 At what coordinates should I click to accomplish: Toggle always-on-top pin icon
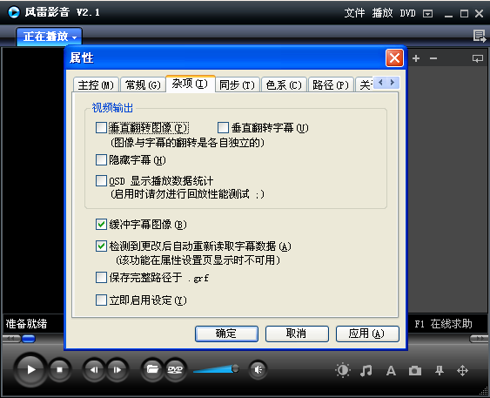440,371
